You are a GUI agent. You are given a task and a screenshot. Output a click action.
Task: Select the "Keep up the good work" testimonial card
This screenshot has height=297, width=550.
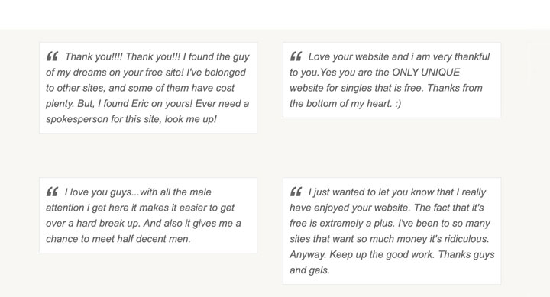tap(392, 231)
